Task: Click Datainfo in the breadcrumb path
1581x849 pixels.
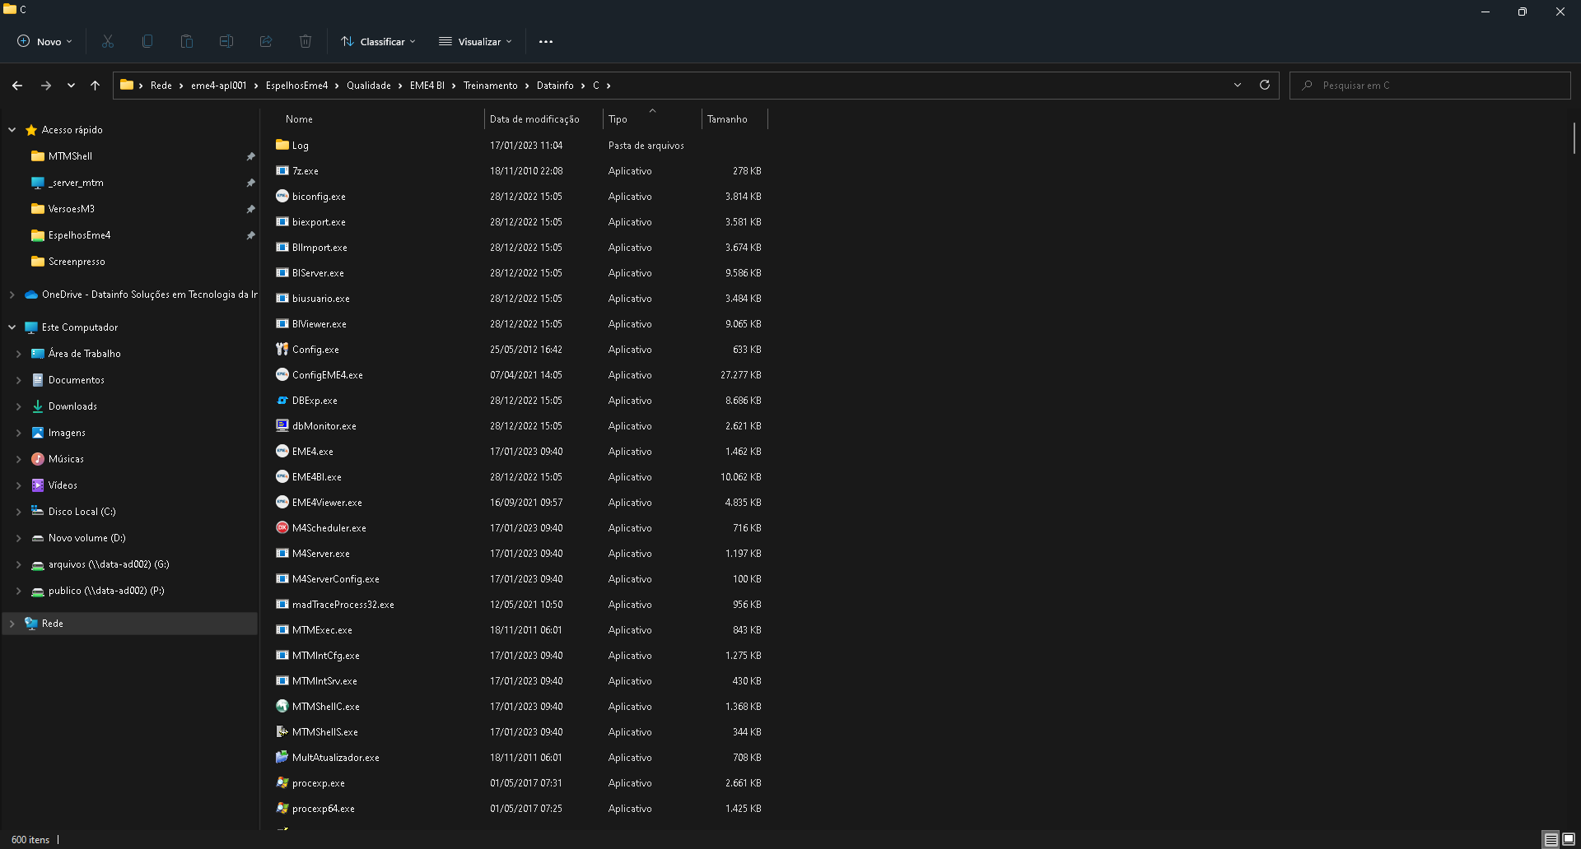Action: click(x=555, y=86)
